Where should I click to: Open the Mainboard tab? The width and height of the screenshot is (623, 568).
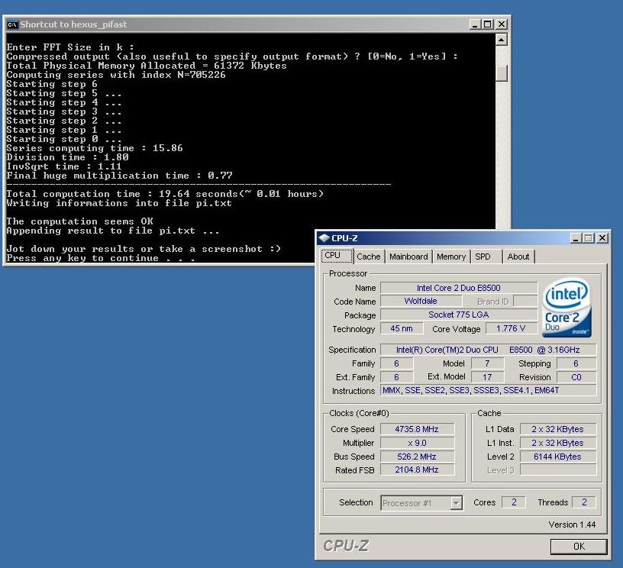click(x=408, y=257)
